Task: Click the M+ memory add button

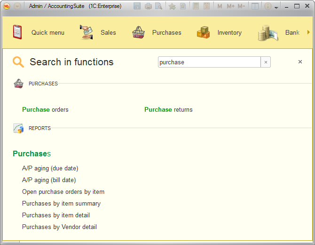Action: click(x=230, y=7)
